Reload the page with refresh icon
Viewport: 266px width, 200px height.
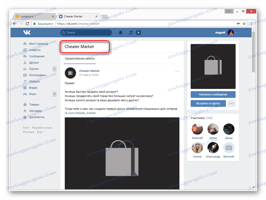click(27, 24)
